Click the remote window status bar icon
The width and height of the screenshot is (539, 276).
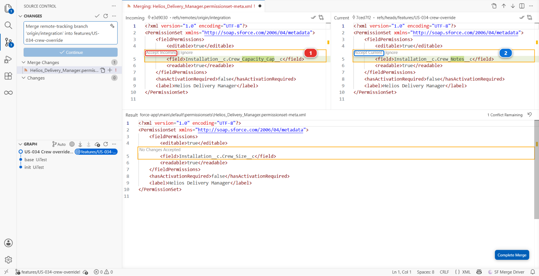[6, 272]
